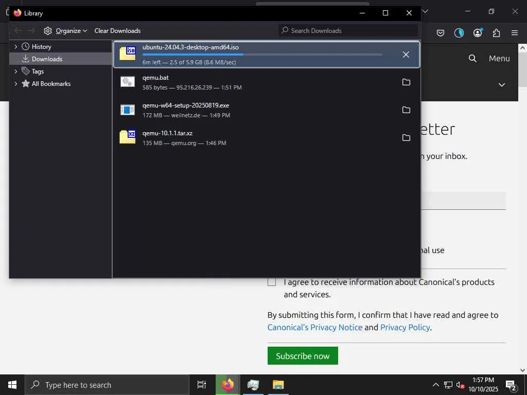Show hidden system tray icons
Image resolution: width=527 pixels, height=395 pixels.
435,385
